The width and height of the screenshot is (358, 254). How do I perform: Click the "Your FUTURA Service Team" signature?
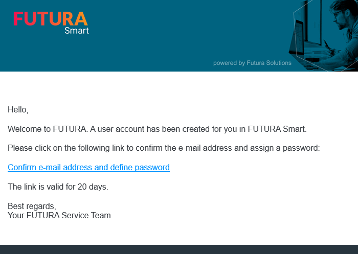tap(59, 215)
